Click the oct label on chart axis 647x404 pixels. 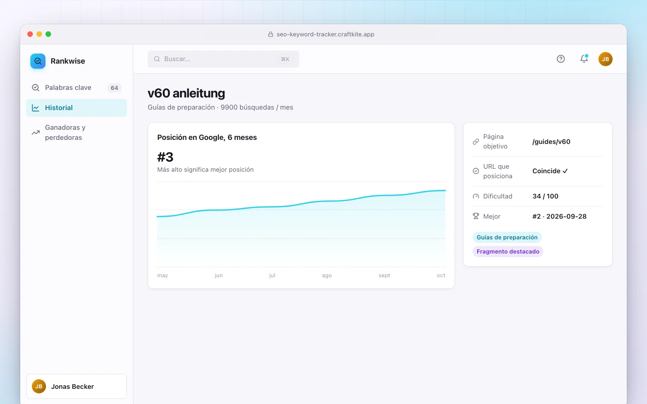(x=441, y=276)
